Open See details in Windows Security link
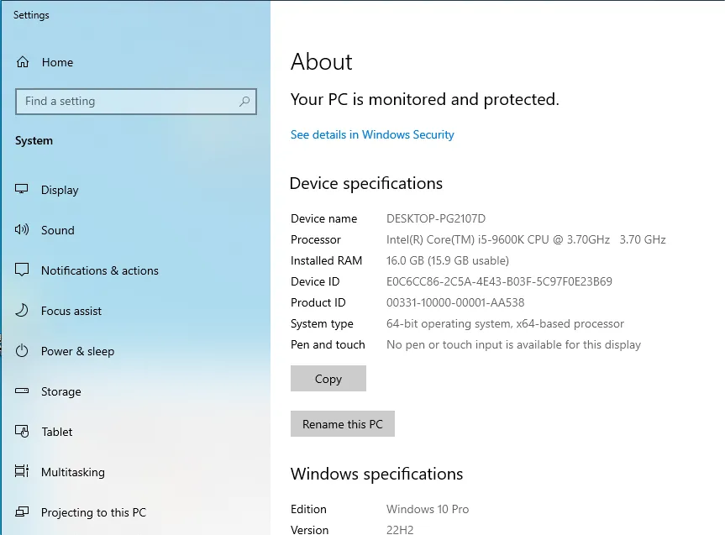725x535 pixels. click(x=372, y=134)
